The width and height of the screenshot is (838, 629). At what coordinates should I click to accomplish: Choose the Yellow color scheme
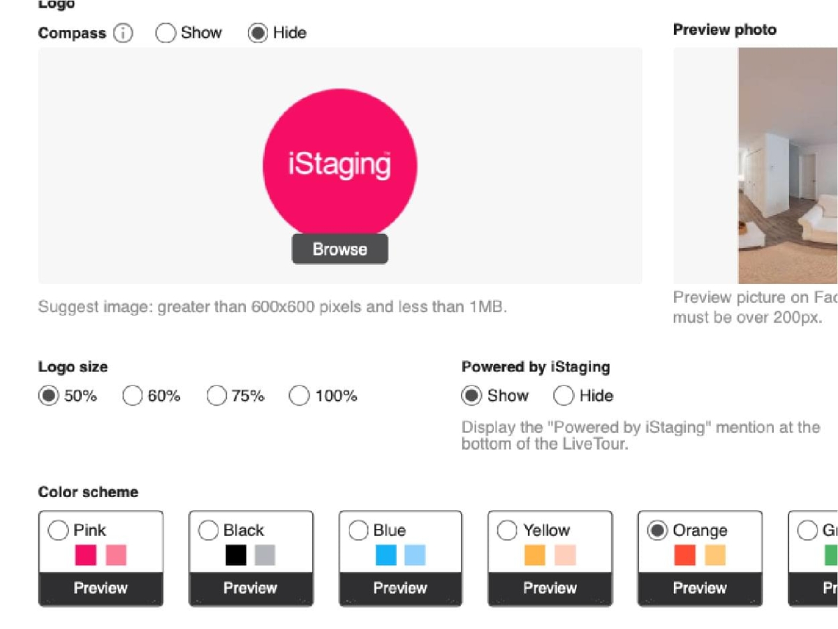(508, 531)
